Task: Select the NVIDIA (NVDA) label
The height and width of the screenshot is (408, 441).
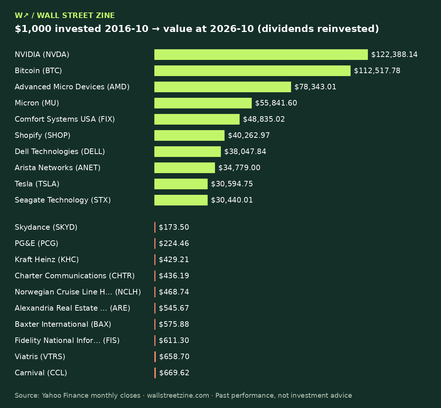Action: pos(42,55)
